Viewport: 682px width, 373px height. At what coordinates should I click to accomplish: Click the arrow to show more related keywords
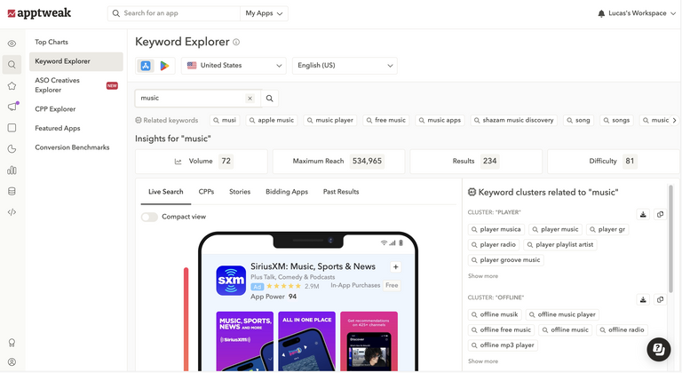[x=675, y=120]
